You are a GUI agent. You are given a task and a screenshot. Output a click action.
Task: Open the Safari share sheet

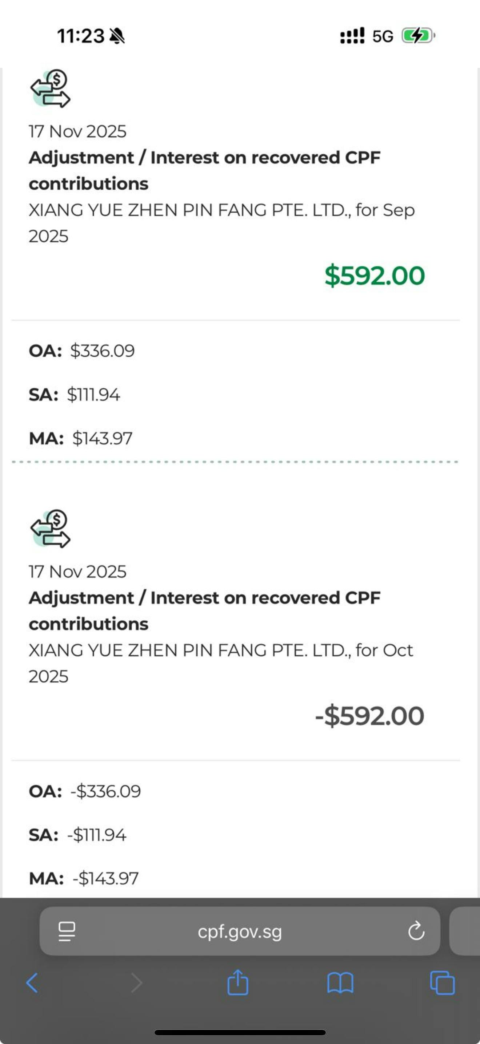tap(237, 982)
